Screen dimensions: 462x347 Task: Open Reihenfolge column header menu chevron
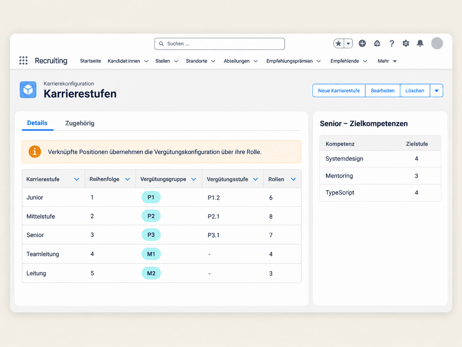click(x=127, y=179)
